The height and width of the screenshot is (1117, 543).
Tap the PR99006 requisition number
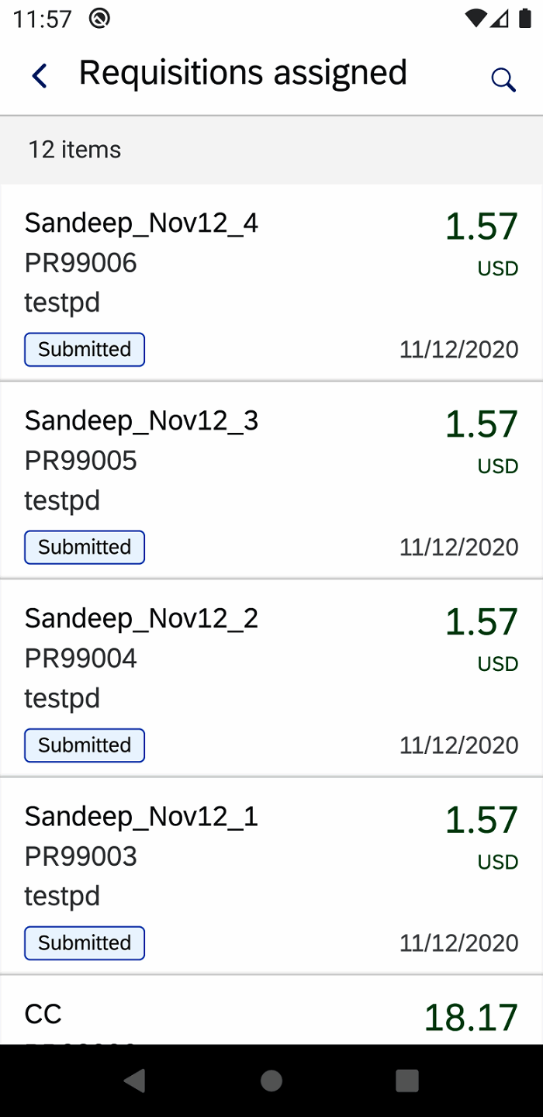pos(81,263)
